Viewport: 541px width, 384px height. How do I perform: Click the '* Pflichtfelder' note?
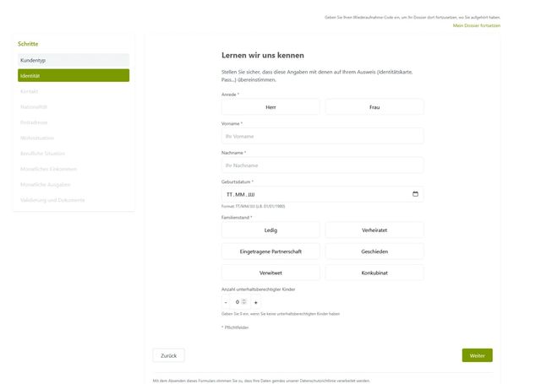(235, 327)
